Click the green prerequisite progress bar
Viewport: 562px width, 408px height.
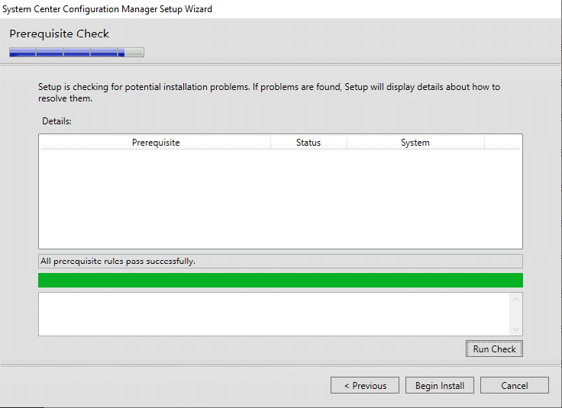pyautogui.click(x=280, y=280)
